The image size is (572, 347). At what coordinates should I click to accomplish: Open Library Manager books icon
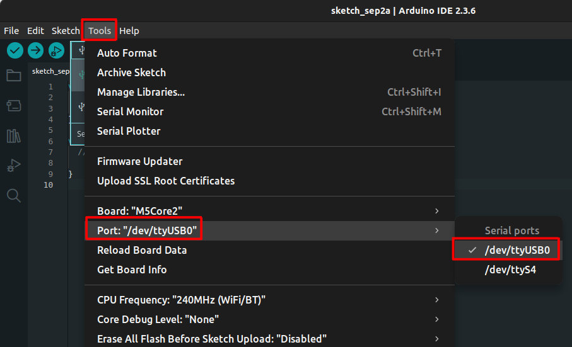click(13, 135)
